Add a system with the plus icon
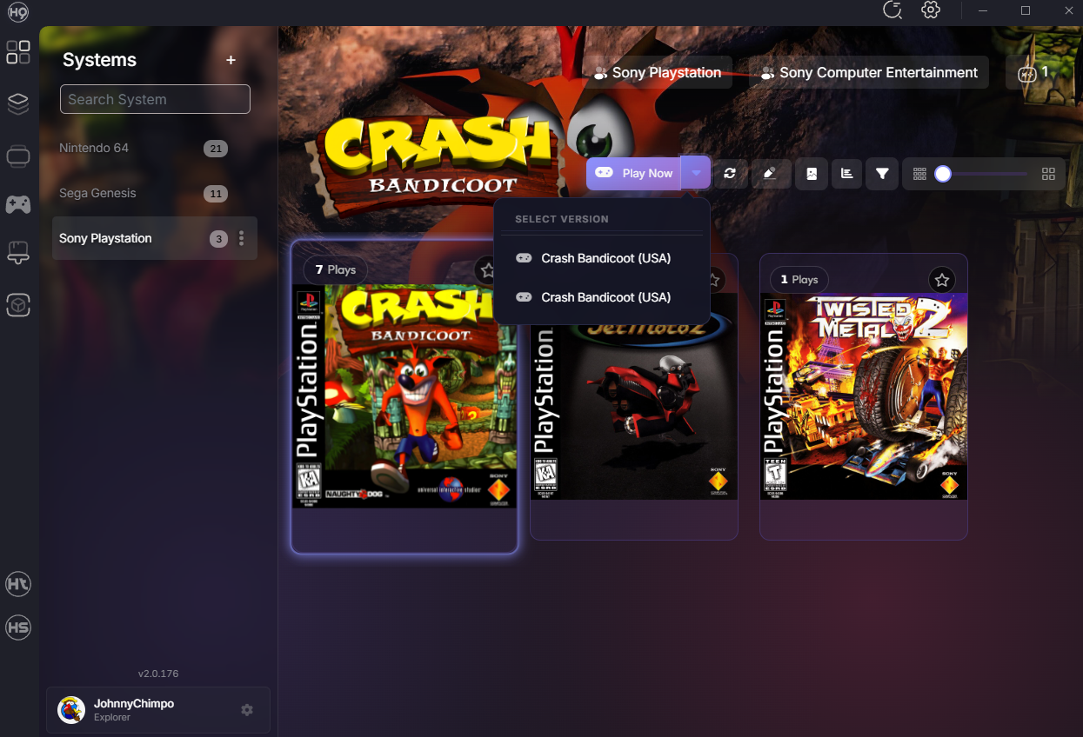Image resolution: width=1083 pixels, height=737 pixels. tap(231, 60)
